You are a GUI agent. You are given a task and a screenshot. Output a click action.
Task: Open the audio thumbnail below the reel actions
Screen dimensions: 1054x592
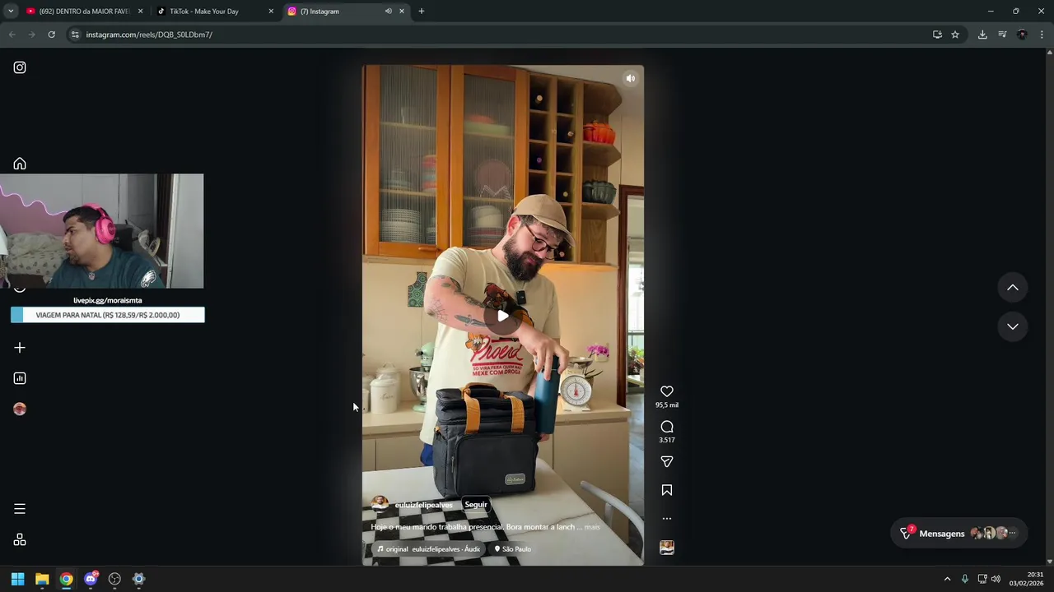click(x=667, y=548)
